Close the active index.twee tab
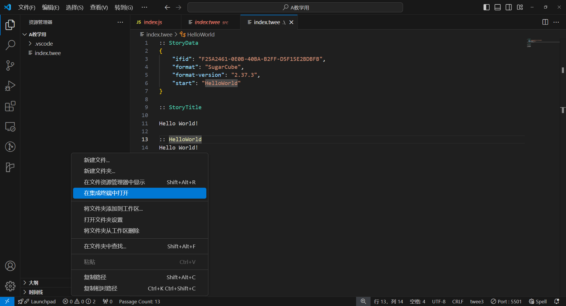566x306 pixels. click(291, 22)
